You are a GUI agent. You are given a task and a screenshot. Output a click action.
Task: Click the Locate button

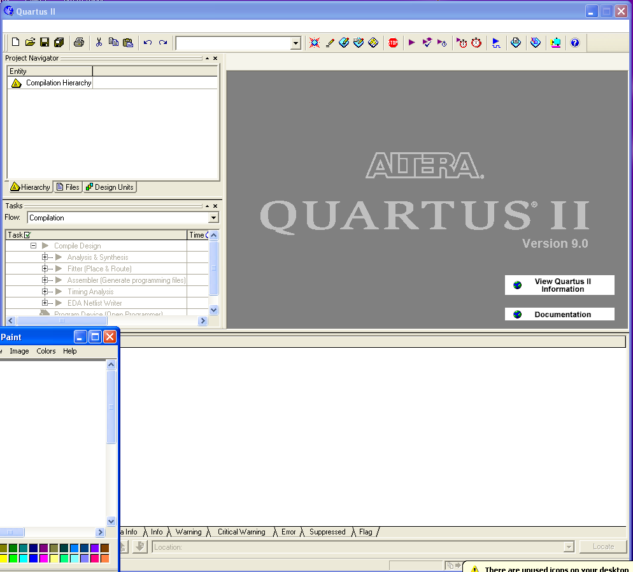603,547
